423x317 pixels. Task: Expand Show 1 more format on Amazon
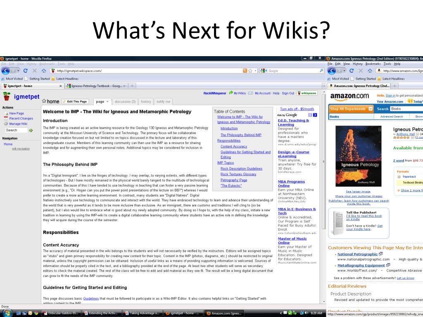410,190
